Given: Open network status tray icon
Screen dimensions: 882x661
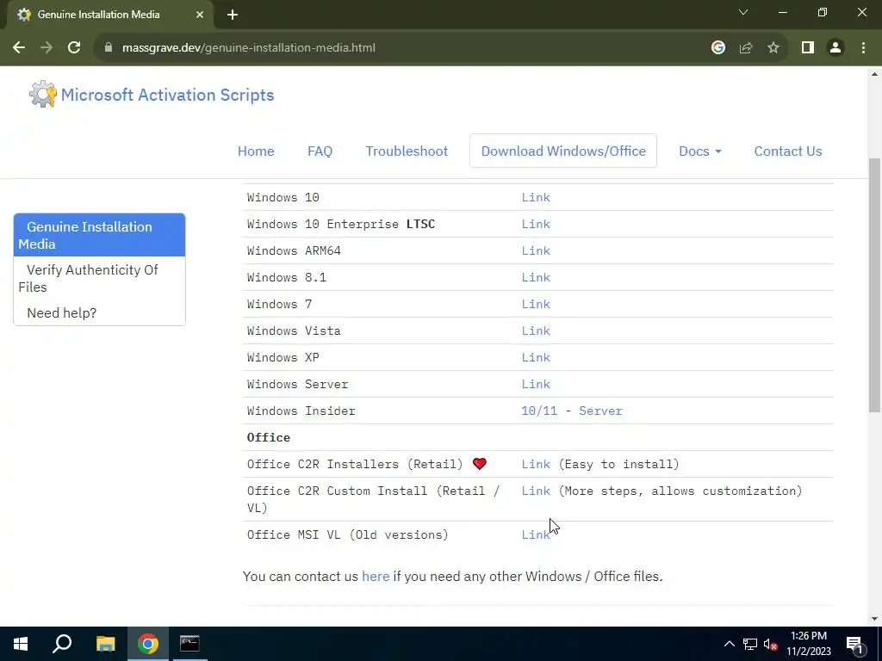Looking at the screenshot, I should (750, 644).
